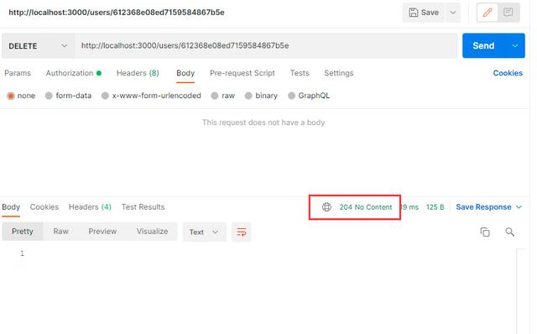This screenshot has height=334, width=537.
Task: Click the request URL input field
Action: (266, 45)
